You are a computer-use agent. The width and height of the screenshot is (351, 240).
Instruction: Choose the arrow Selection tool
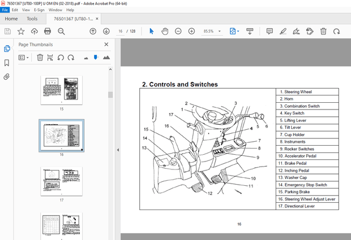(152, 31)
